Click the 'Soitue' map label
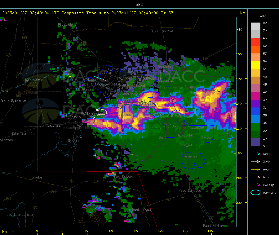Image resolution: width=279 pixels, height=235 pixels. (x=165, y=138)
